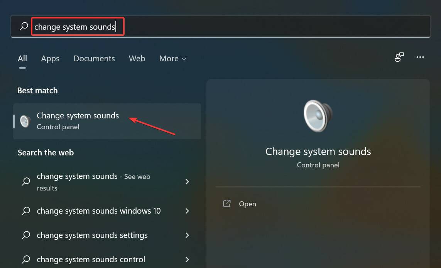Select the All filter tab
441x268 pixels.
[22, 59]
